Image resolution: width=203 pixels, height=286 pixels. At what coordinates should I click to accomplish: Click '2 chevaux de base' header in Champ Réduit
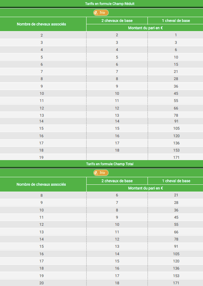(x=117, y=21)
